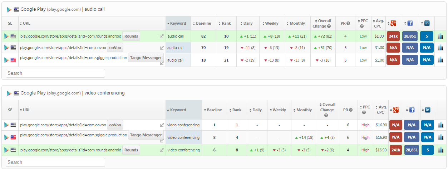Click red 241k Google+ badge in audio call table

coord(393,36)
